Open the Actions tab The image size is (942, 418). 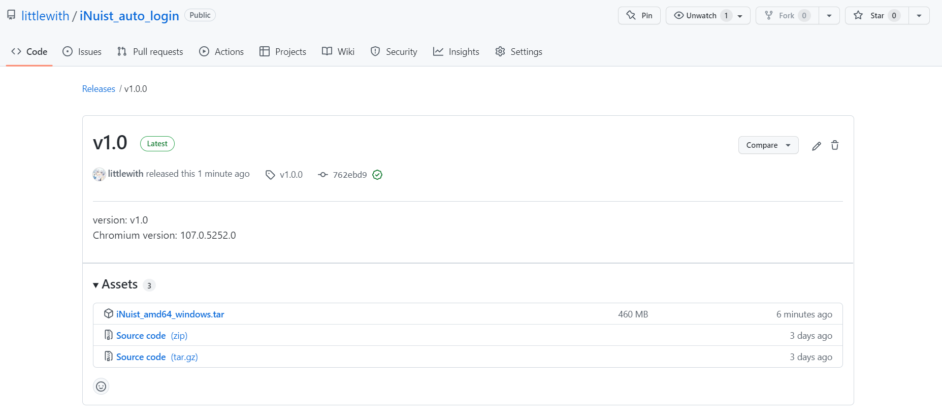pyautogui.click(x=221, y=52)
